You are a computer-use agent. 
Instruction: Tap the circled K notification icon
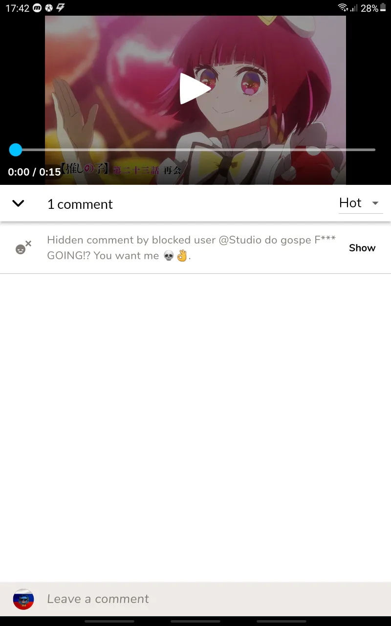click(x=49, y=8)
